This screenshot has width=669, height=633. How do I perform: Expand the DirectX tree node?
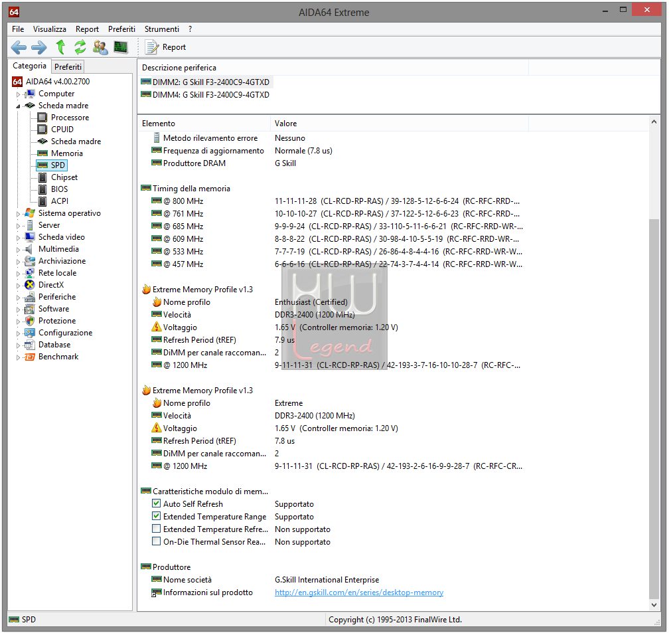pyautogui.click(x=18, y=286)
